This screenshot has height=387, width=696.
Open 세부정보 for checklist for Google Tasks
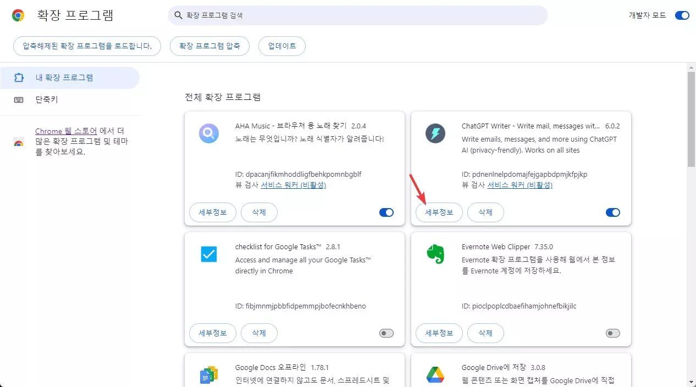pyautogui.click(x=213, y=333)
